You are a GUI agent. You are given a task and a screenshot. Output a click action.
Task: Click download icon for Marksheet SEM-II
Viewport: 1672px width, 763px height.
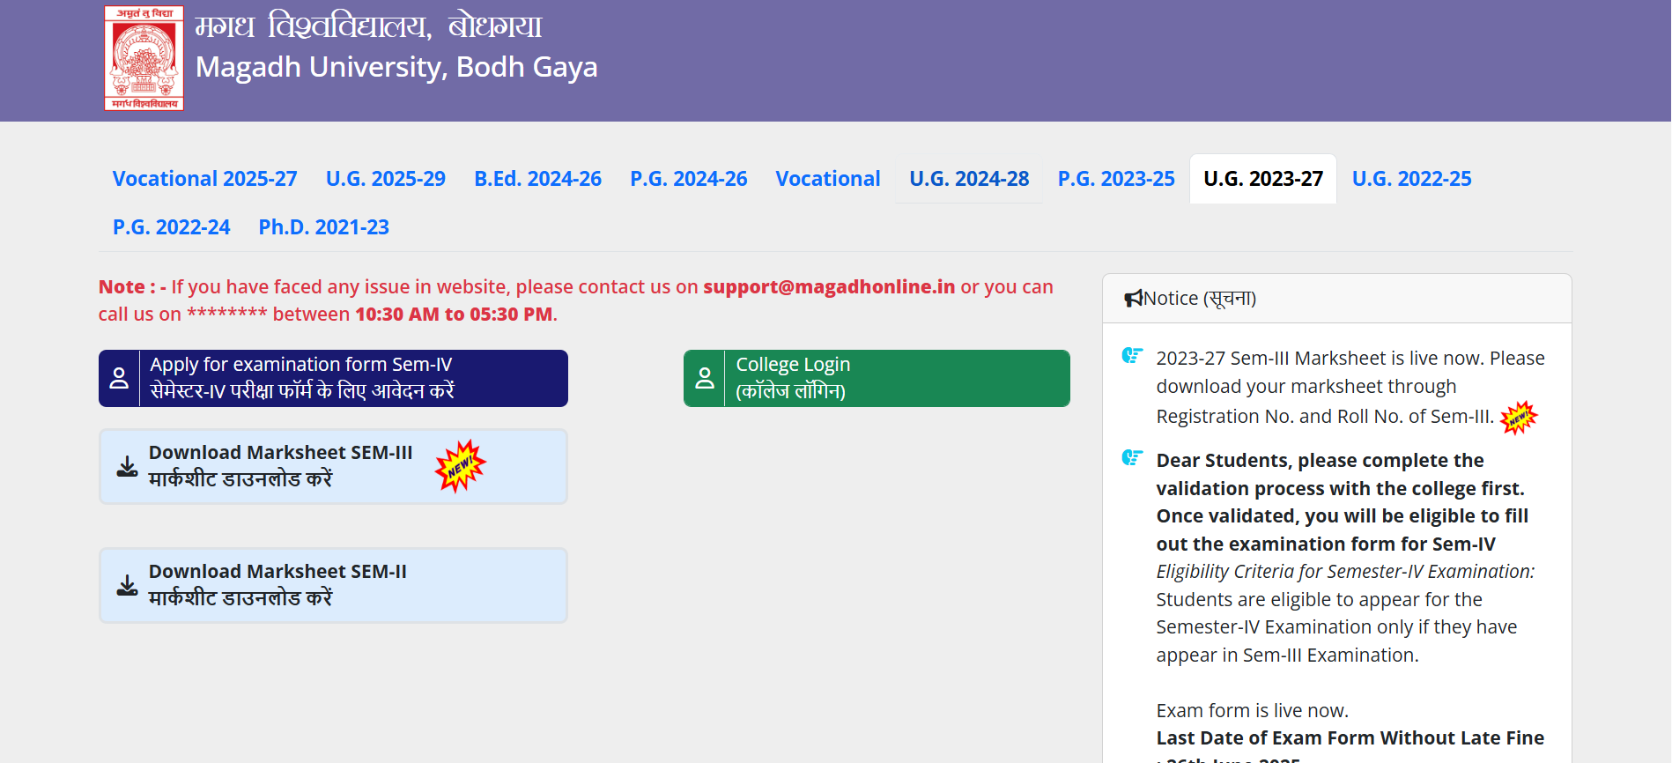click(x=128, y=585)
